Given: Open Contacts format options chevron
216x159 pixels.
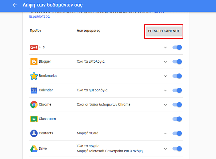Looking at the screenshot, I should pyautogui.click(x=165, y=133).
